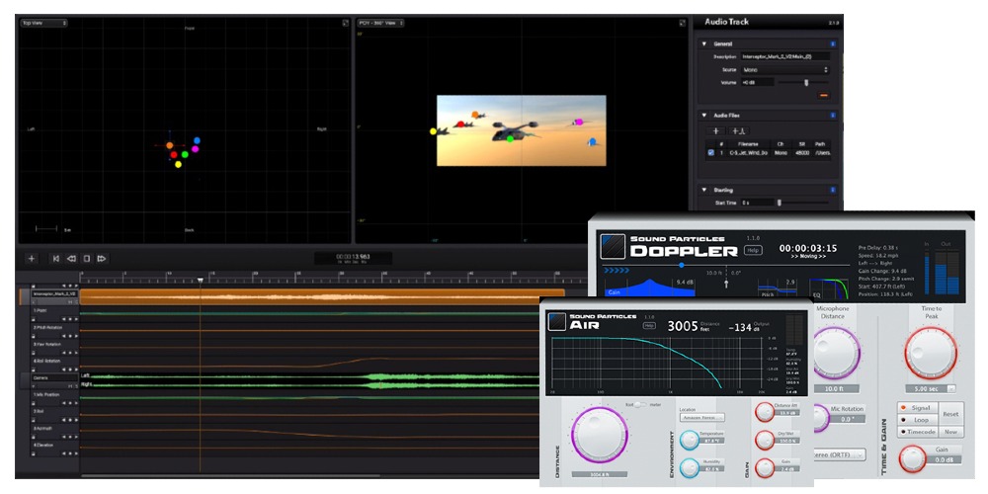Open the Source Mono dropdown
The height and width of the screenshot is (494, 988).
coord(784,70)
